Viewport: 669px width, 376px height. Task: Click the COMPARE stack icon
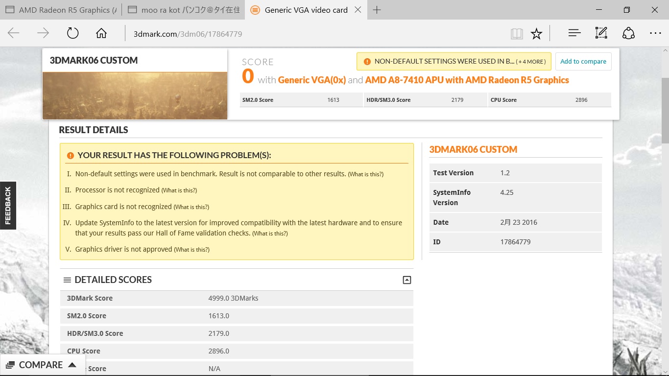point(10,365)
